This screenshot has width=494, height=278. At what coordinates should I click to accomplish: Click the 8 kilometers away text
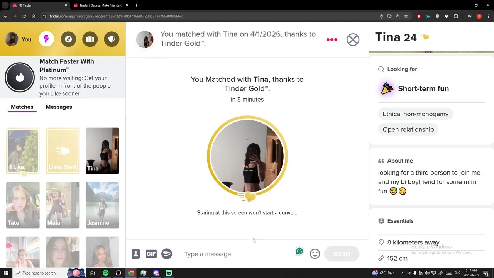pos(413,242)
